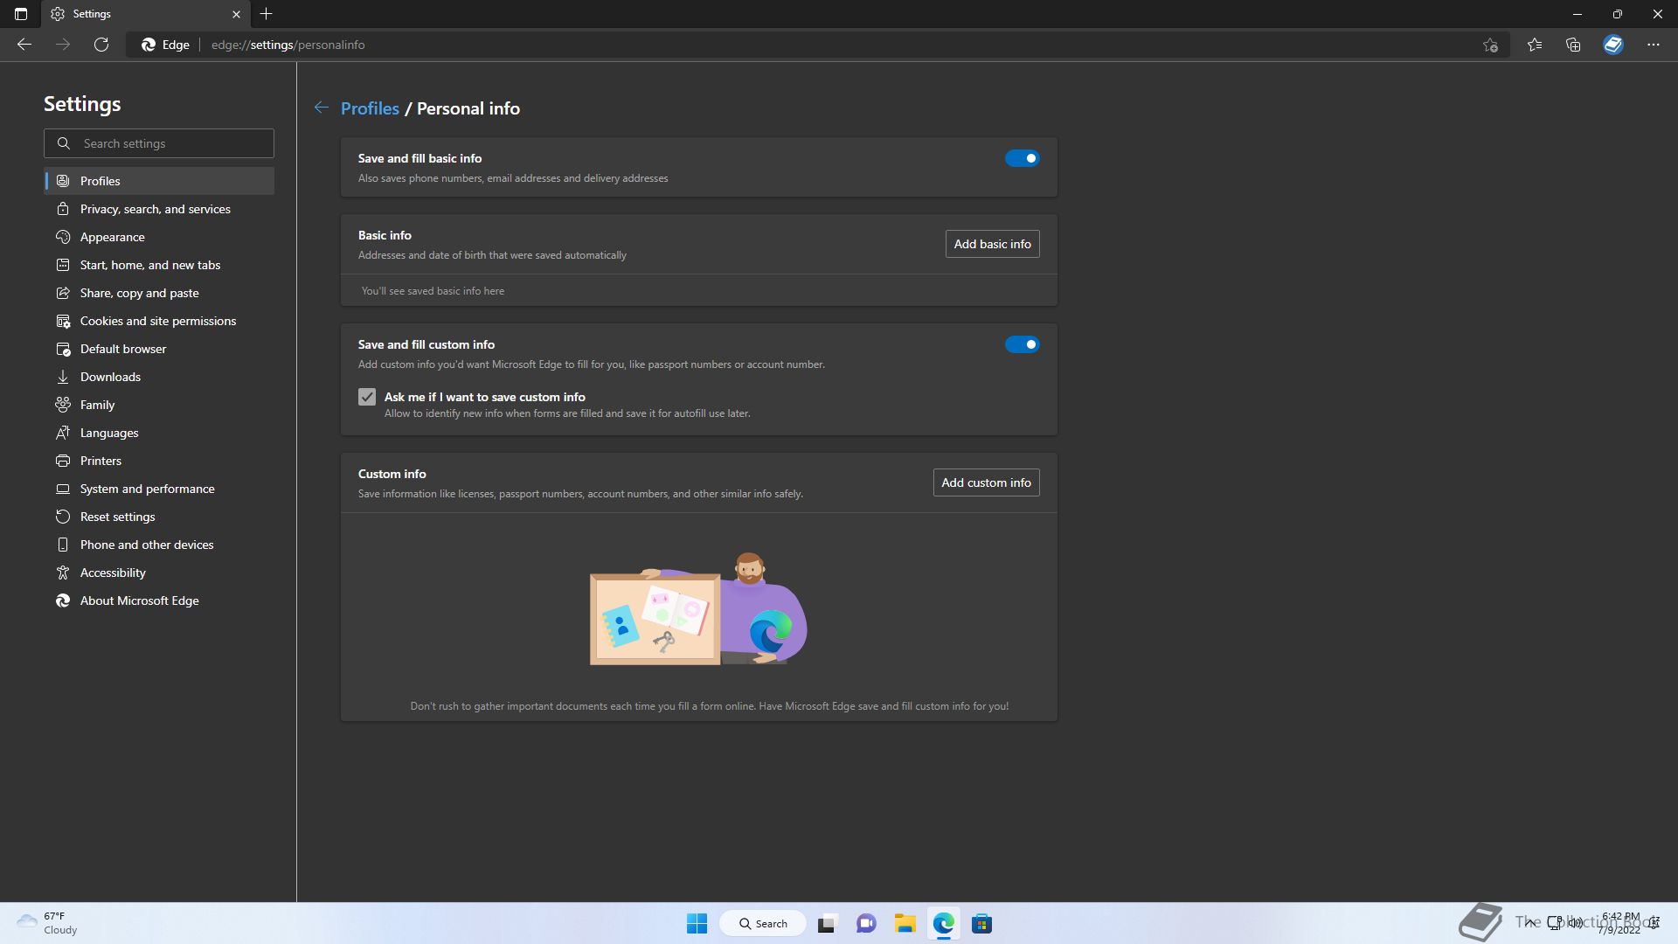This screenshot has width=1678, height=944.
Task: Click the Search box on Windows taskbar
Action: [x=763, y=923]
